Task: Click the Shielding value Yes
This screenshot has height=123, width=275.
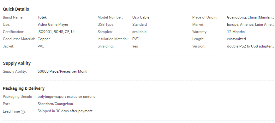Action: click(x=135, y=46)
